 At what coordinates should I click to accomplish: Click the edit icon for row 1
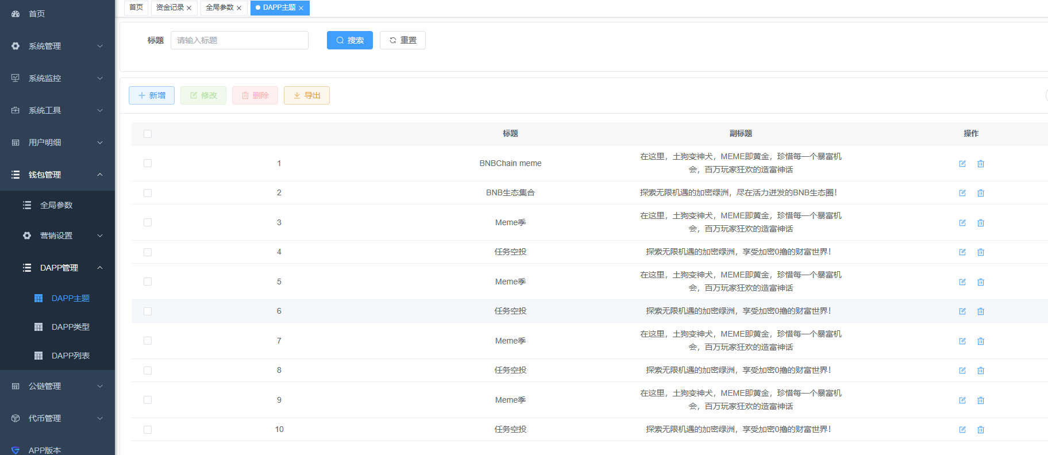(962, 164)
